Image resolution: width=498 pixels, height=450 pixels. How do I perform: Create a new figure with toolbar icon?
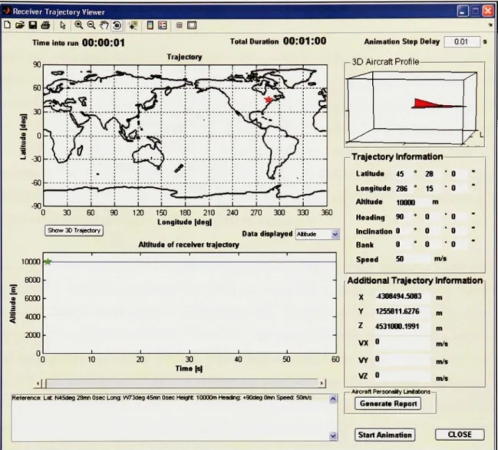(x=7, y=25)
